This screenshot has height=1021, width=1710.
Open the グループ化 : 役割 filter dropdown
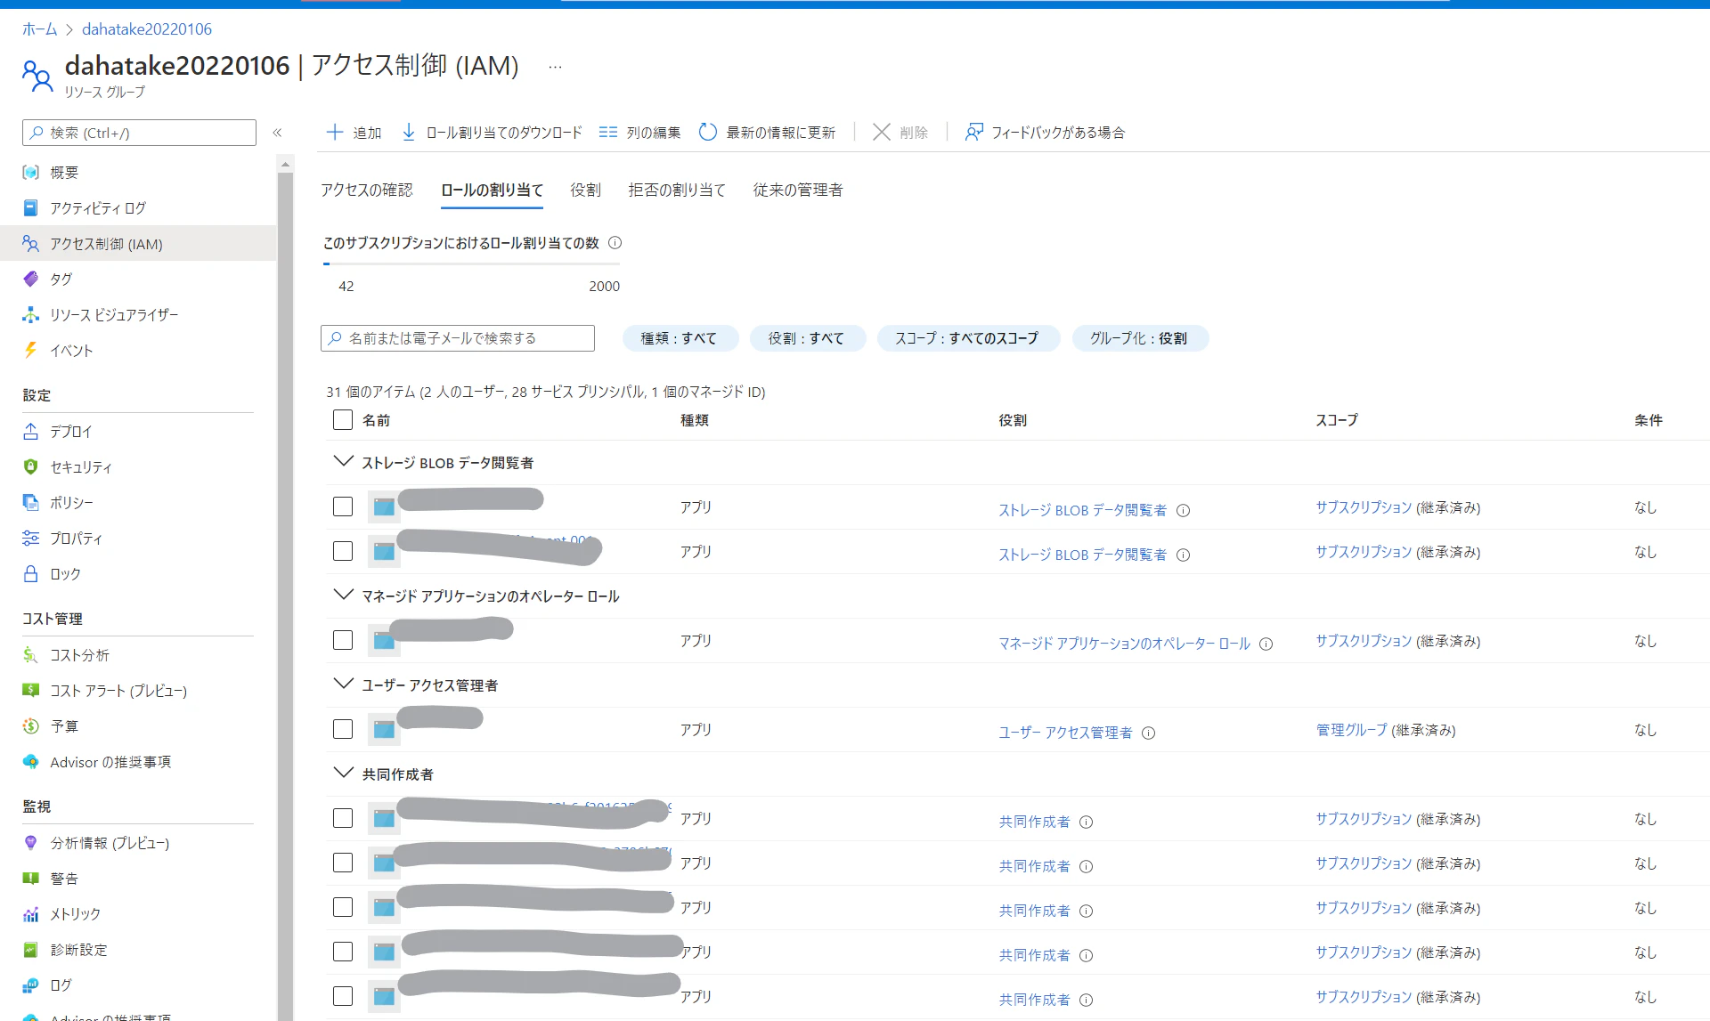coord(1138,338)
